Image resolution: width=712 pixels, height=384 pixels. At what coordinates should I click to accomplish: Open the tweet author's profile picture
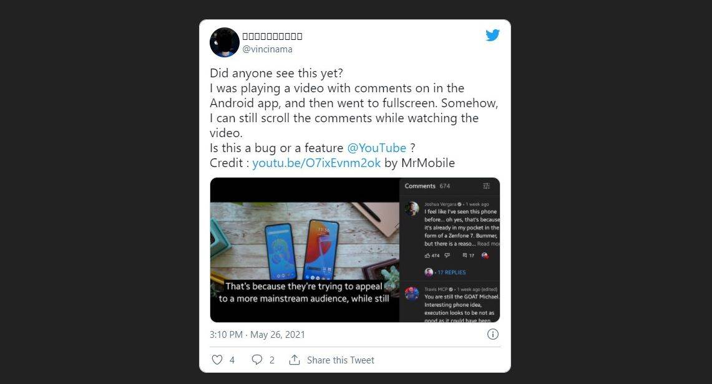click(x=225, y=42)
